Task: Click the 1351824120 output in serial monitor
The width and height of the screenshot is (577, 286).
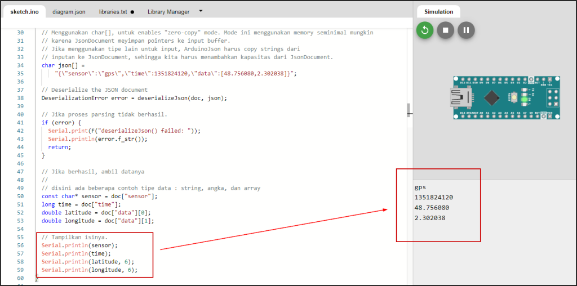Action: tap(433, 197)
